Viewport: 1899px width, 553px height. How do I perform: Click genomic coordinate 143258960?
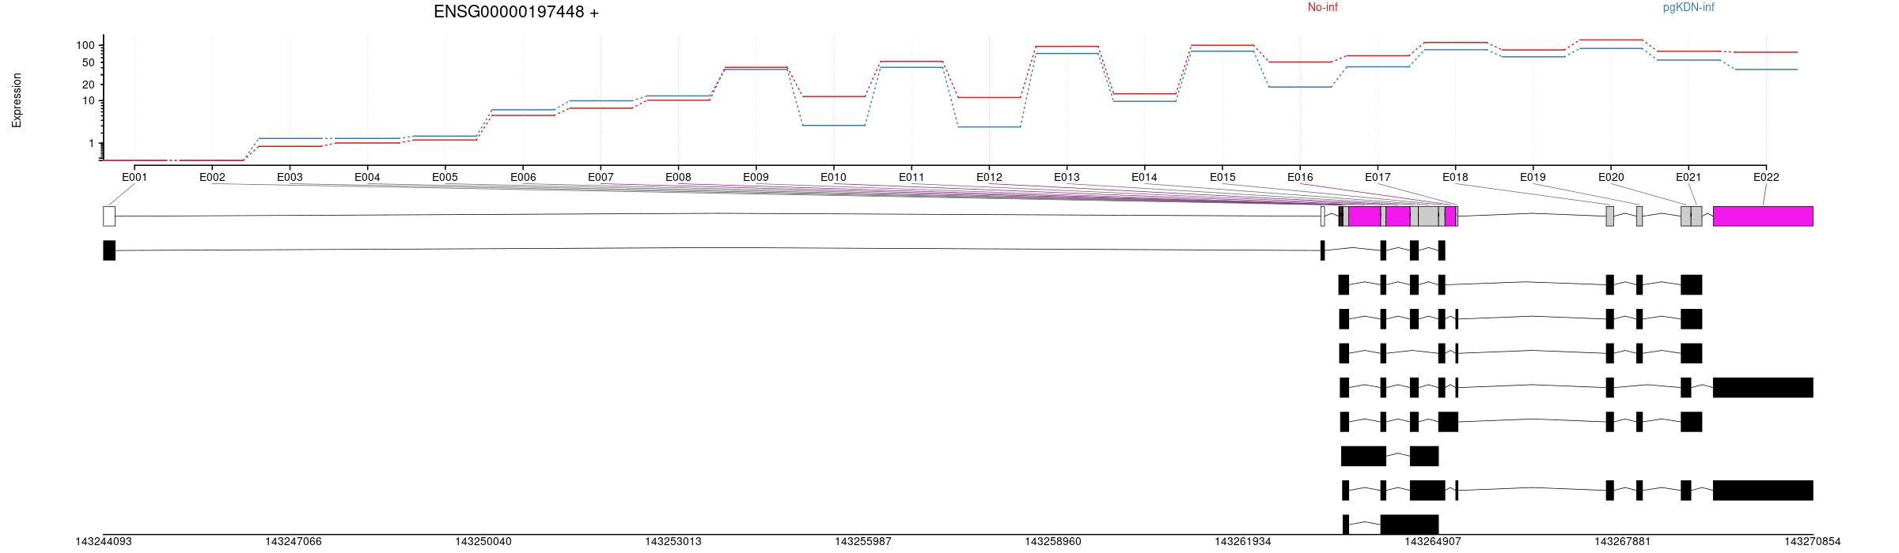(1053, 542)
